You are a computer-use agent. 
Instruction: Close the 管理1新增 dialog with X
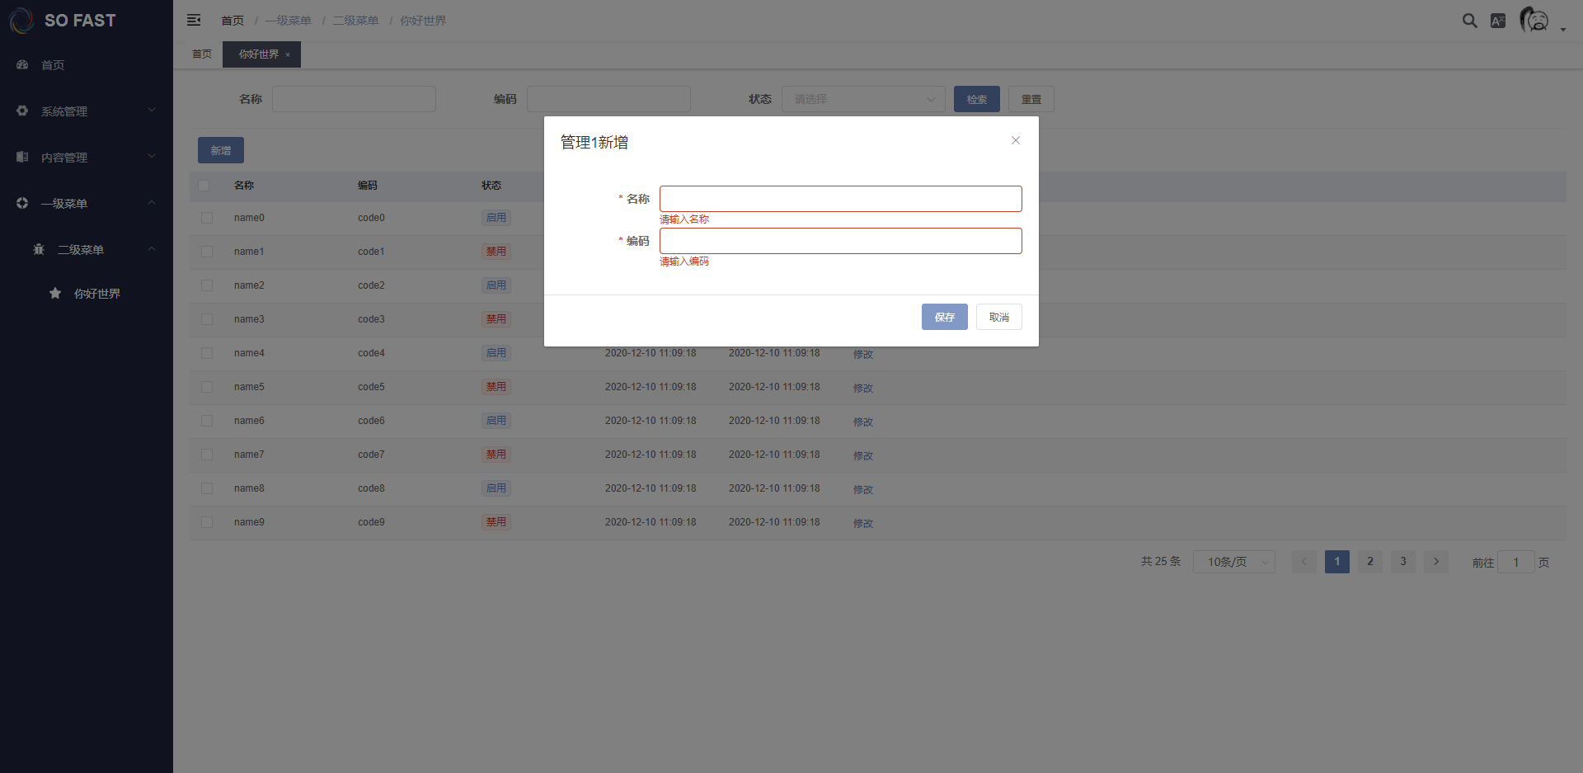pyautogui.click(x=1016, y=140)
